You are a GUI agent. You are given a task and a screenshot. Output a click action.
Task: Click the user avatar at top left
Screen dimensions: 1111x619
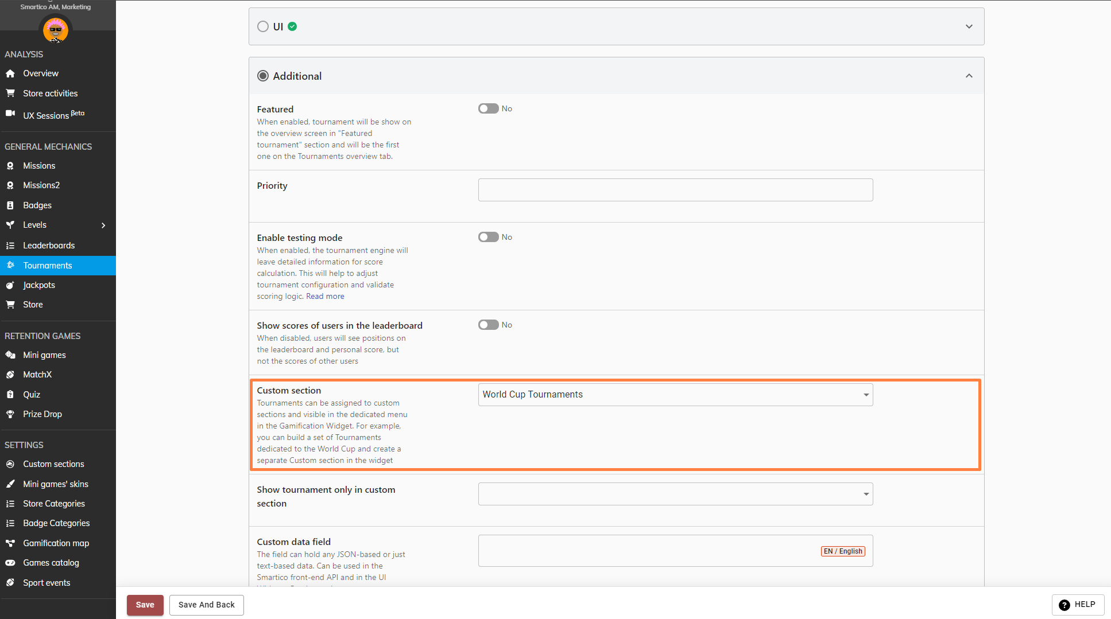point(56,29)
